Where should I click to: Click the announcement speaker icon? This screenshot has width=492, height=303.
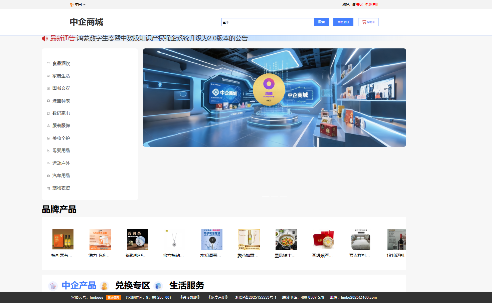[44, 38]
